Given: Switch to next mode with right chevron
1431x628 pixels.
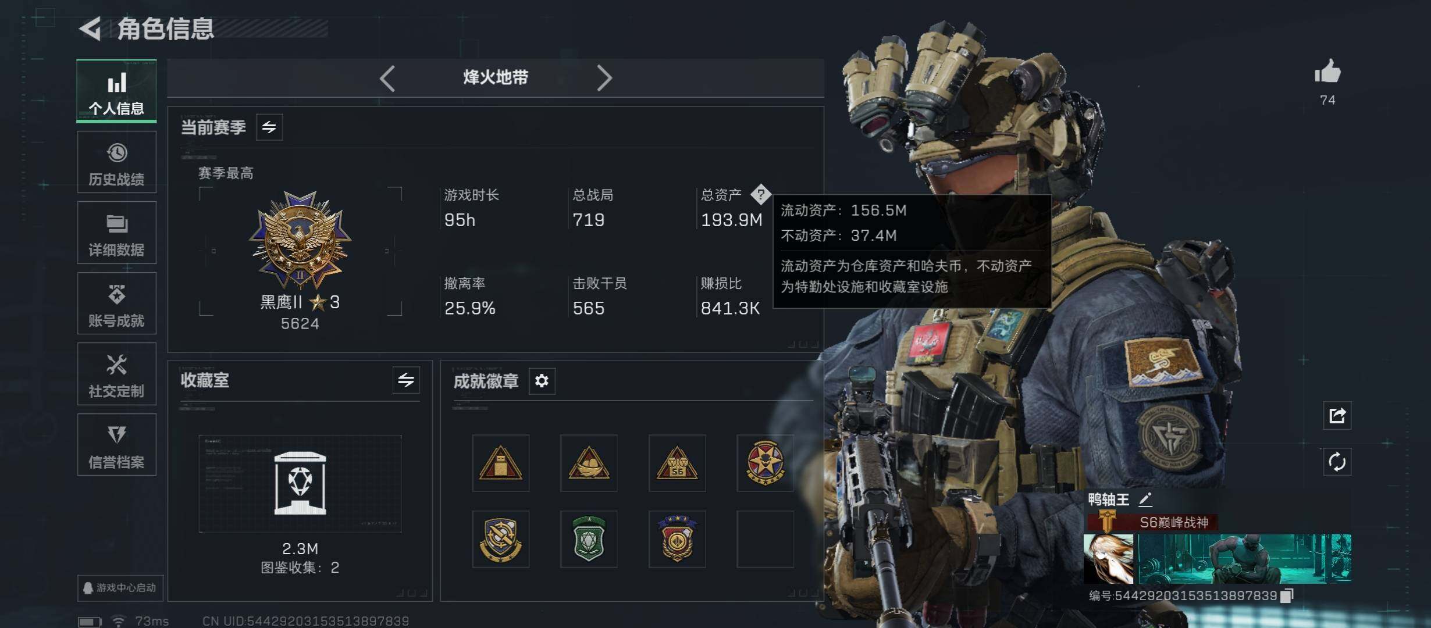Looking at the screenshot, I should [604, 78].
